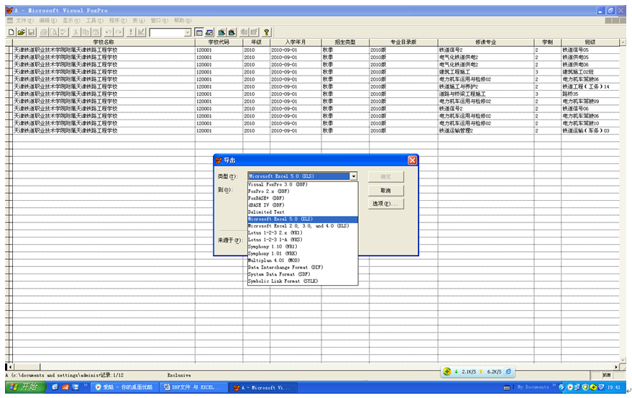Click the Cut scissors icon
632x398 pixels.
[75, 32]
